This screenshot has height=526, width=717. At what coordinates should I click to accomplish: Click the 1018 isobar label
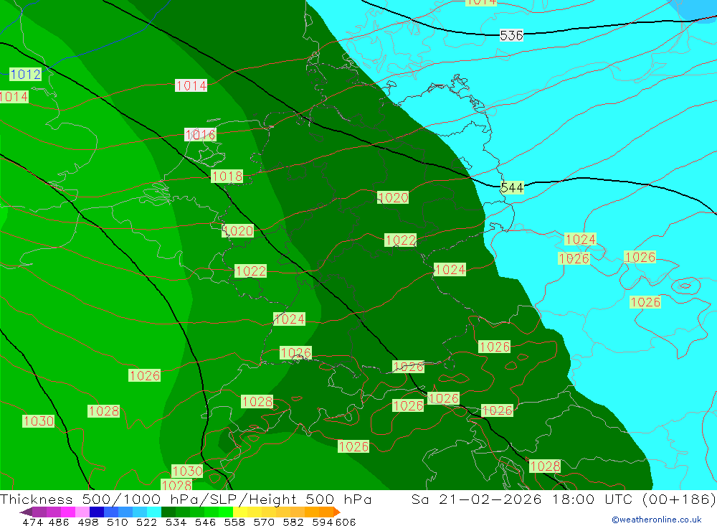pos(227,177)
